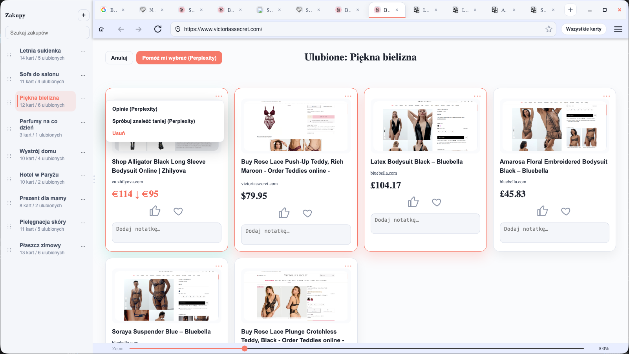Open Rose Lace Plunge Crotchless Teddy thumbnail
The image size is (629, 354).
[x=296, y=296]
